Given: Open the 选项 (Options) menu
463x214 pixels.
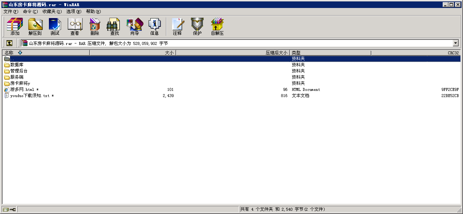Looking at the screenshot, I should coord(74,12).
